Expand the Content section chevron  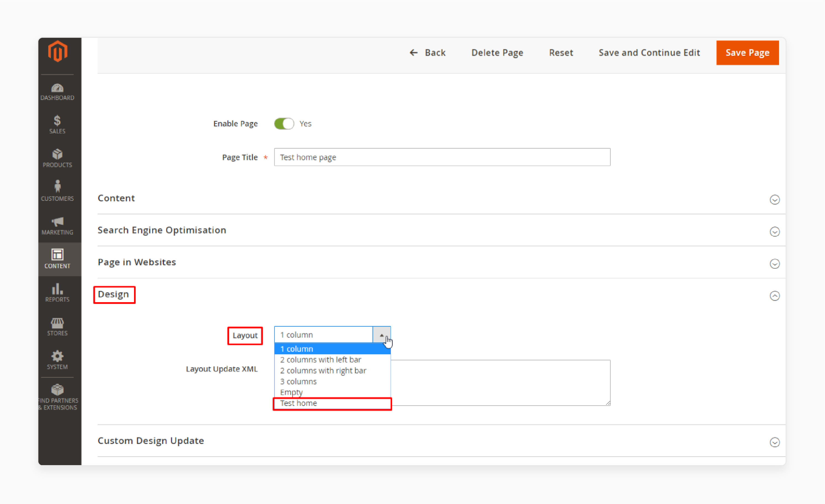pos(775,200)
